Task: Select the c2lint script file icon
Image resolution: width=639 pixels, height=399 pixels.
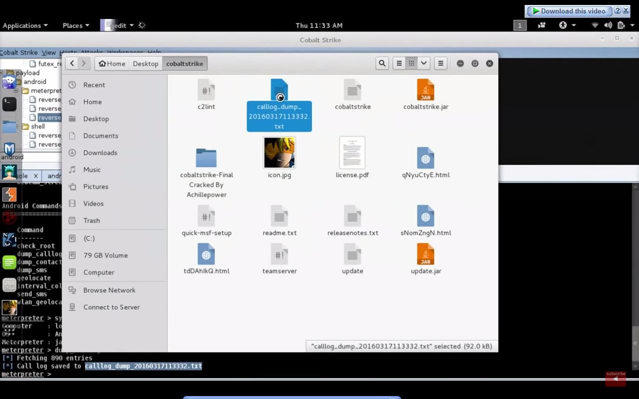Action: tap(206, 90)
